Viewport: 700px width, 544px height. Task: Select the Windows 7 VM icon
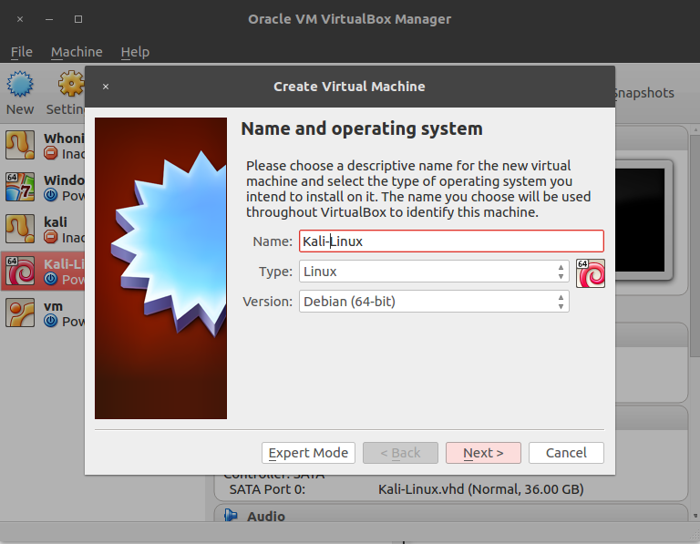20,187
